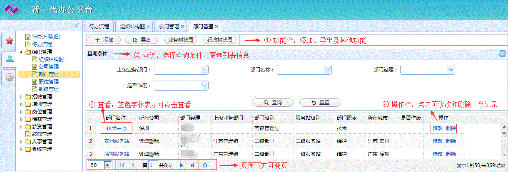
Task: Open the 上级业务部门 dropdown
Action: 204,70
